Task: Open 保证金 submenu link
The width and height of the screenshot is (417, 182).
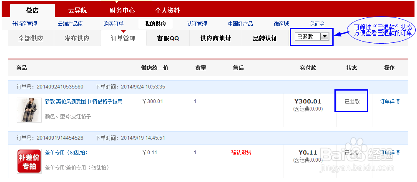Action: [x=317, y=24]
